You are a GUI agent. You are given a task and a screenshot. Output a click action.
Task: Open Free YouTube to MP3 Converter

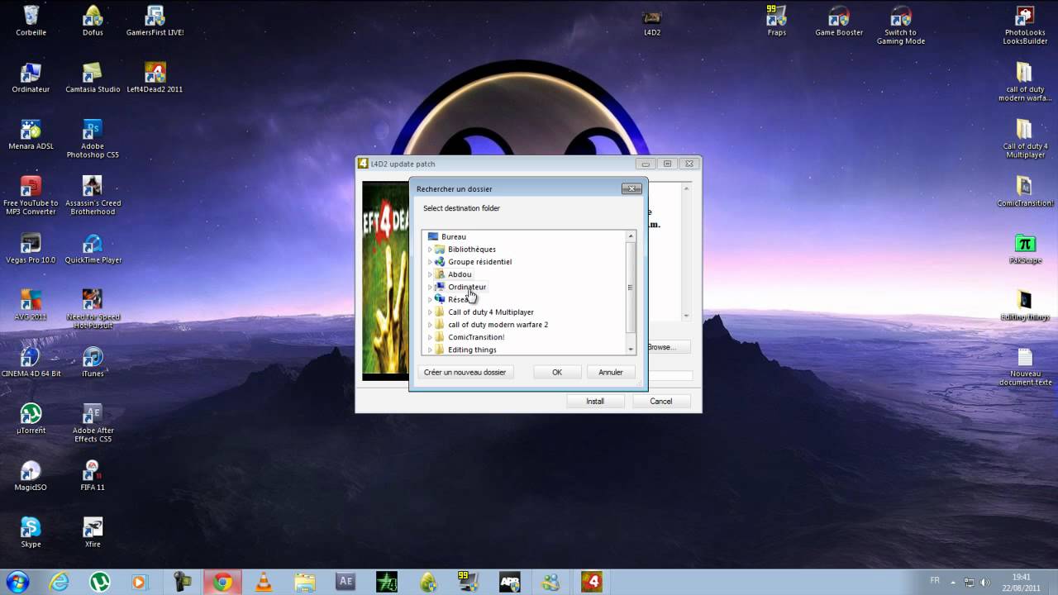pyautogui.click(x=31, y=196)
